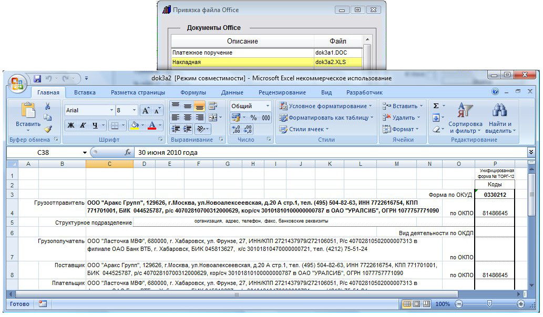Switch to the Вставка tab
The image size is (543, 317).
pos(85,92)
